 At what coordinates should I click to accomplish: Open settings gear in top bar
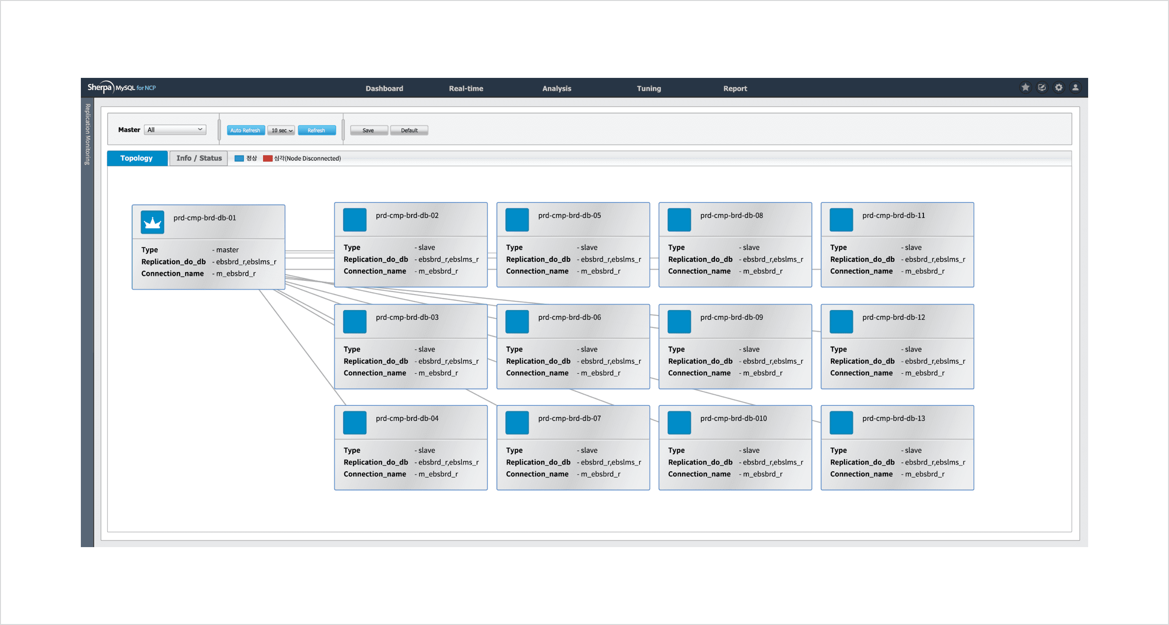click(1059, 88)
